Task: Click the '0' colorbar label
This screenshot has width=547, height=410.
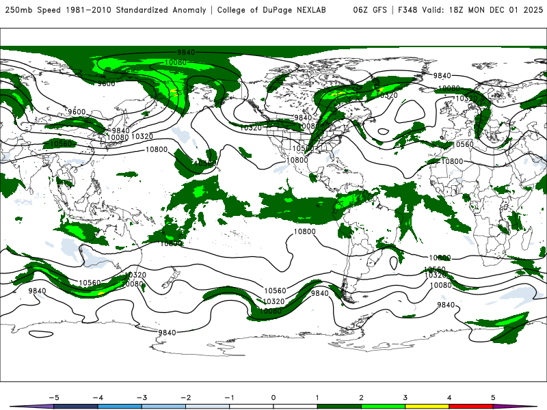Action: pyautogui.click(x=273, y=398)
